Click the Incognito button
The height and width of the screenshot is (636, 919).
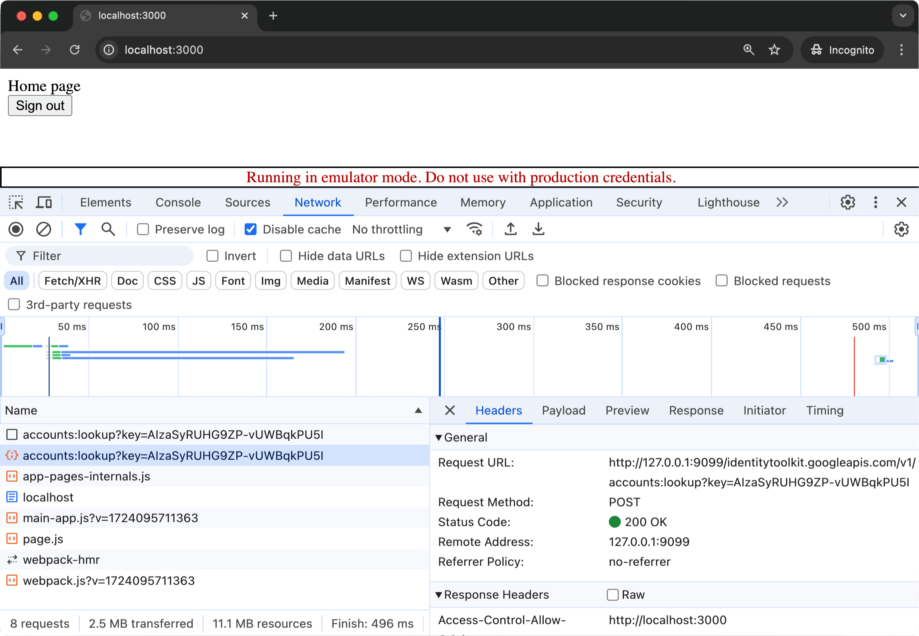pyautogui.click(x=842, y=50)
